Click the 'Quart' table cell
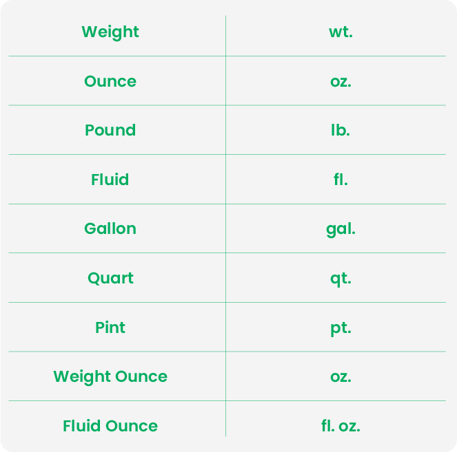457x452 pixels. pos(110,279)
